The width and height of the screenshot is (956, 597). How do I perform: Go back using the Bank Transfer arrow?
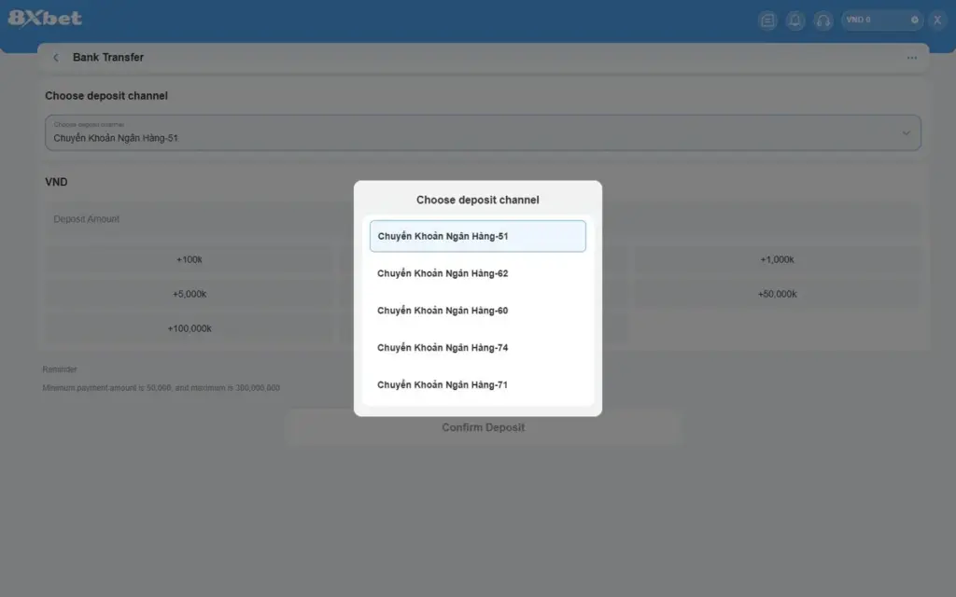[56, 57]
